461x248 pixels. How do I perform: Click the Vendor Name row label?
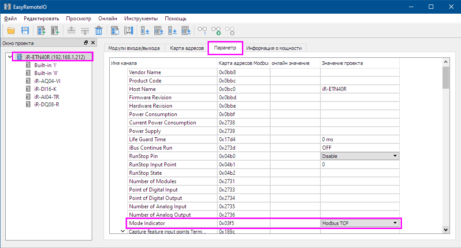point(145,72)
